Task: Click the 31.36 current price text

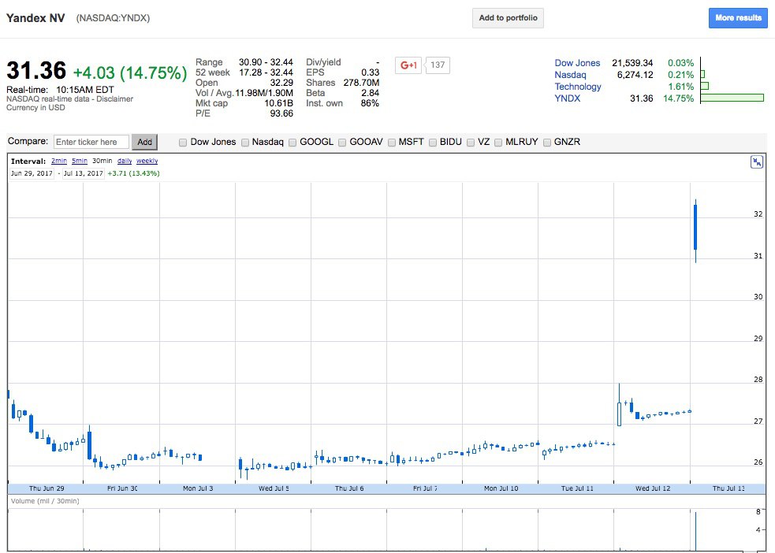Action: click(x=36, y=71)
